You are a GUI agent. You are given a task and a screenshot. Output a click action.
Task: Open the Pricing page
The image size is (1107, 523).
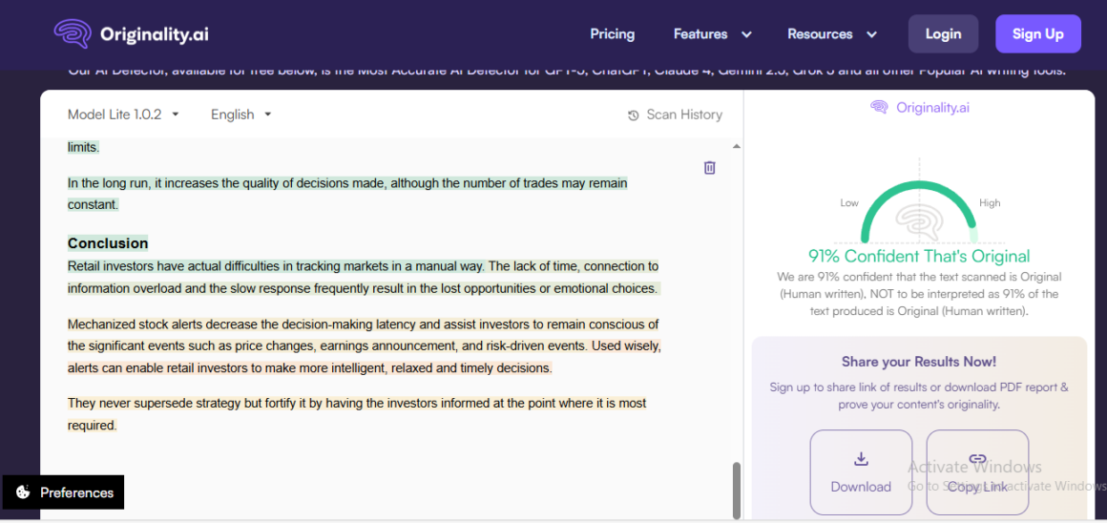[612, 34]
